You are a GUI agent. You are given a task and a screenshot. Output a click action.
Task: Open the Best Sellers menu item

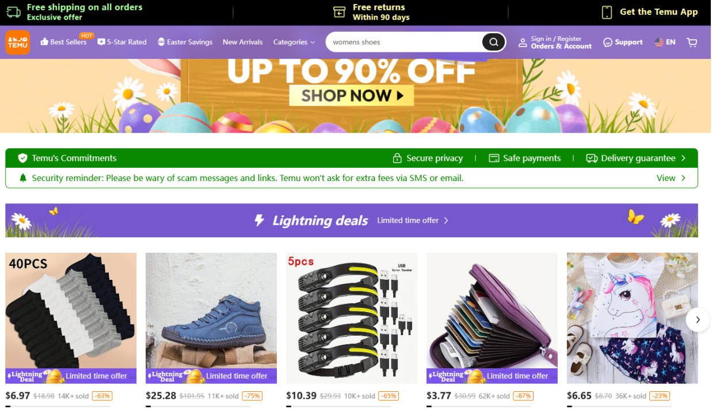(63, 42)
